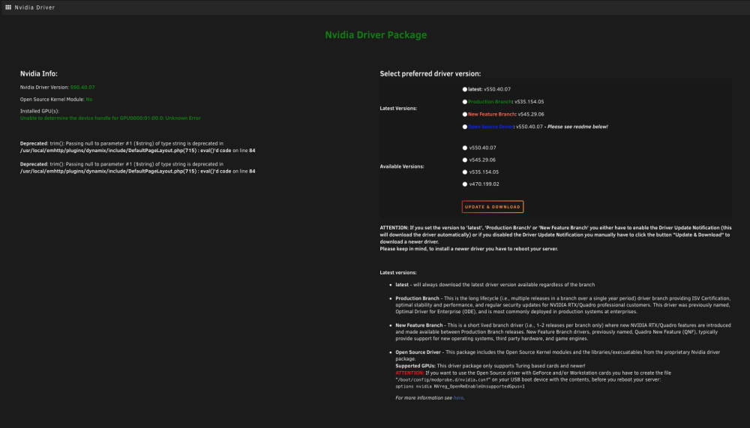Open the 'here' more information link
Viewport: 750px width, 428px height.
(x=458, y=398)
